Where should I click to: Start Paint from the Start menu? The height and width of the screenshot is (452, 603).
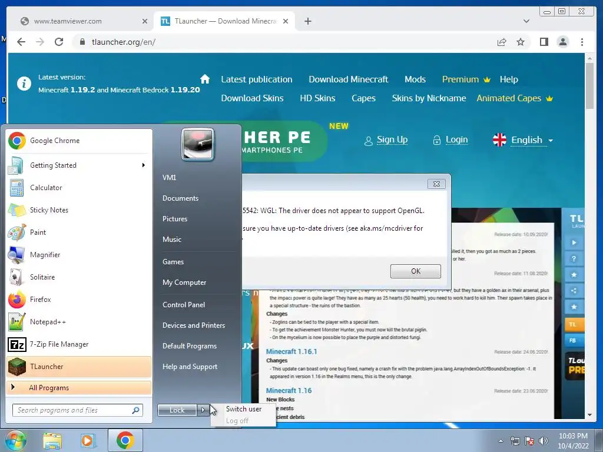pyautogui.click(x=79, y=232)
